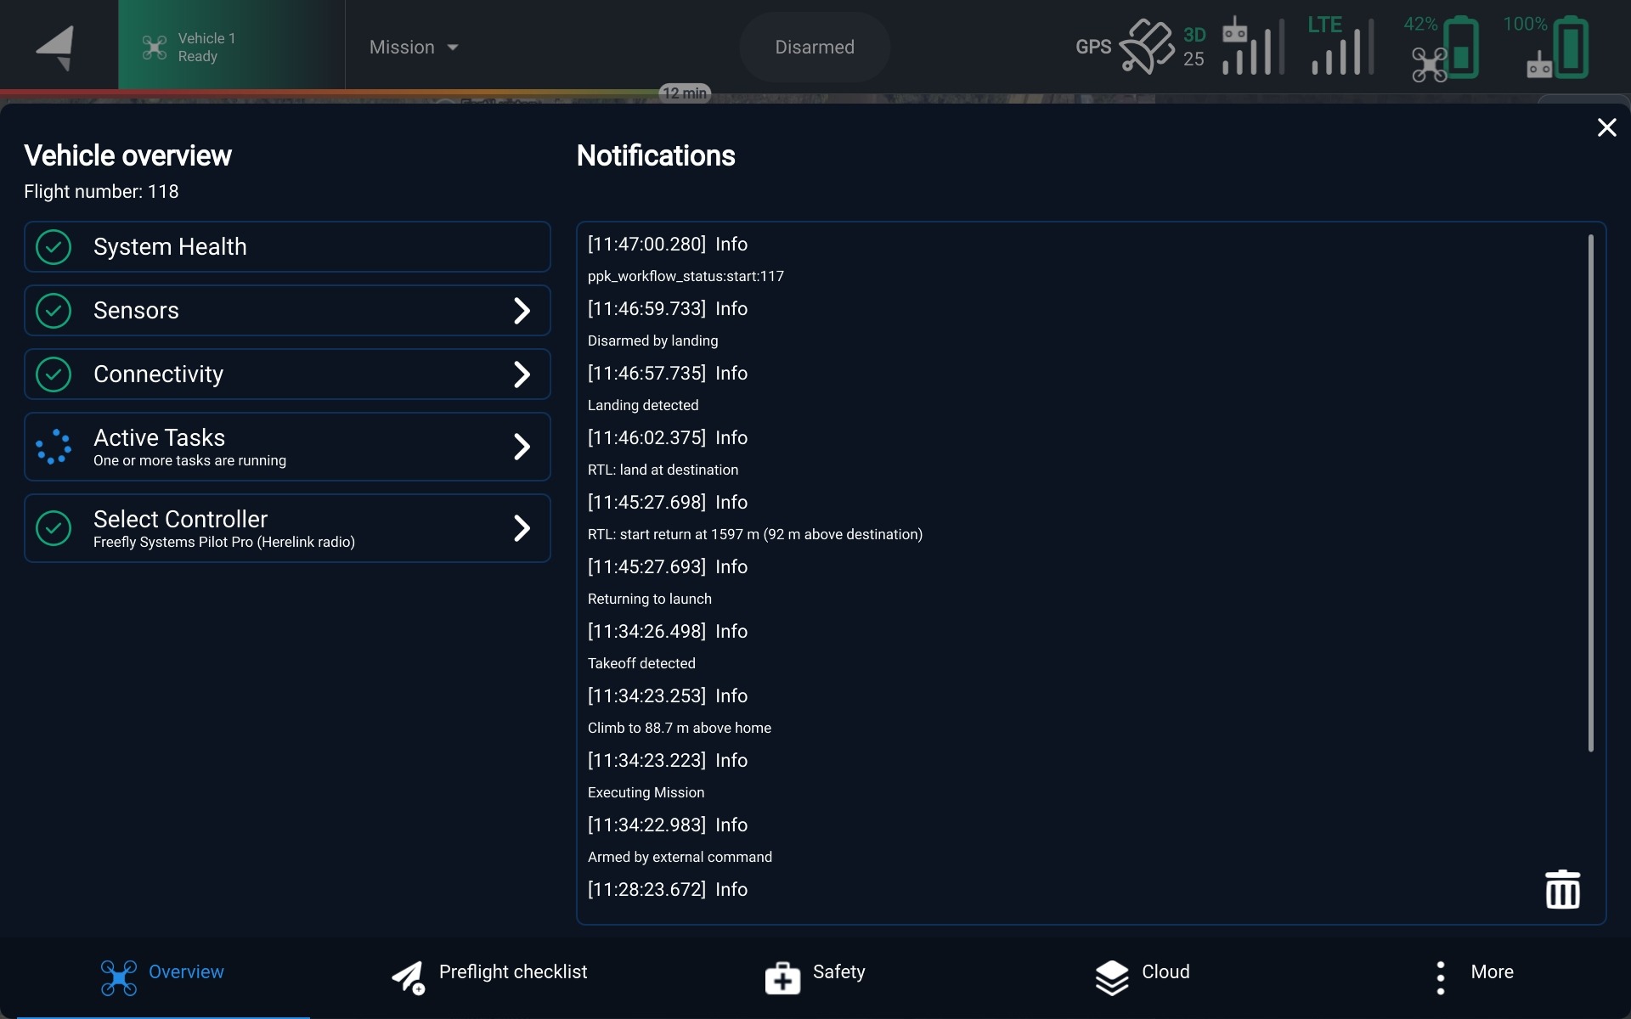Clear notifications with the trash icon
Screen dimensions: 1631x1019
1561,889
